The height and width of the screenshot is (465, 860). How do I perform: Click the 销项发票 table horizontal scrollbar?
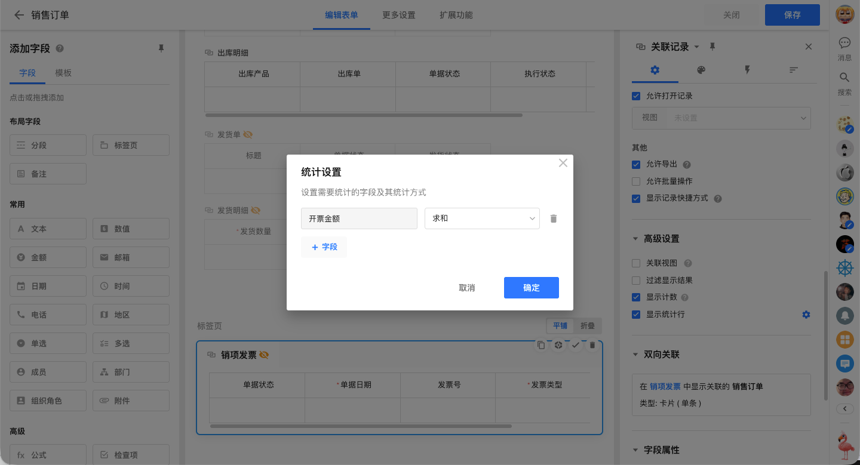pos(361,426)
